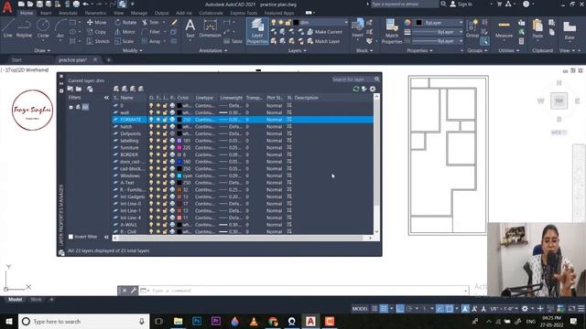Open Layer Manager settings gear
The height and width of the screenshot is (329, 586).
(373, 89)
